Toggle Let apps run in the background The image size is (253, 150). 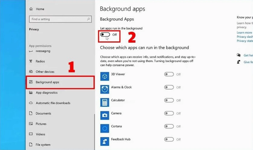[x=105, y=34]
